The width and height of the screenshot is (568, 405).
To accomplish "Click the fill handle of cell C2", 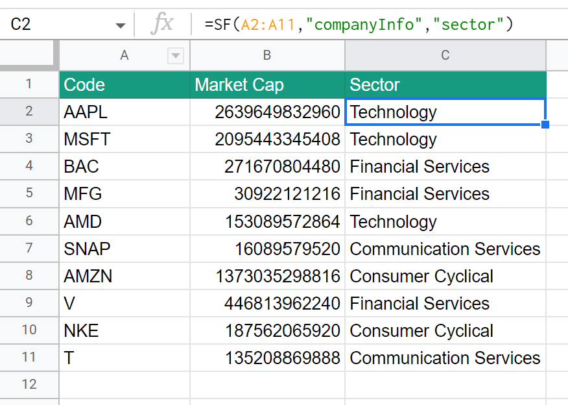I will tap(545, 125).
